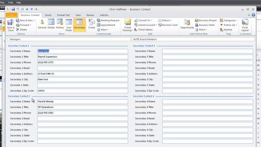Open the Help menu in background window
The height and width of the screenshot is (147, 261).
point(18,2)
